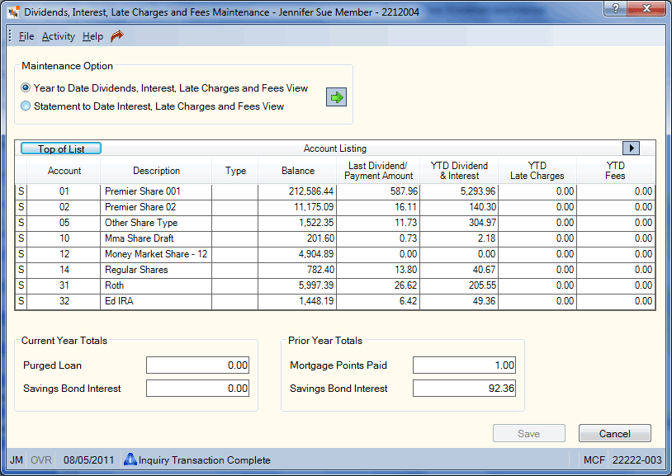Image resolution: width=672 pixels, height=476 pixels.
Task: Select the Mma Share Draft row description
Action: pyautogui.click(x=156, y=238)
